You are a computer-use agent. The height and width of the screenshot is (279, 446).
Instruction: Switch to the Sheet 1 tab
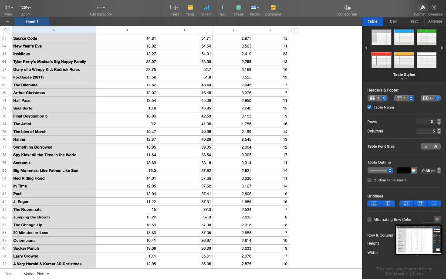coord(31,21)
